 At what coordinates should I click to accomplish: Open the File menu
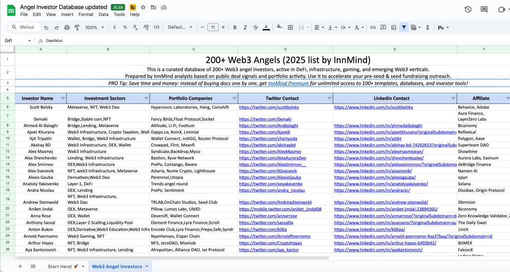pos(24,14)
